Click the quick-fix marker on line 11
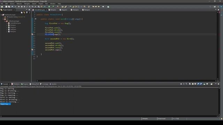Screen dimensions: 223x125 (32, 34)
